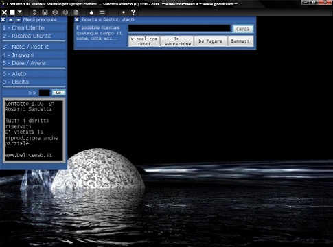Close the Menu principale panel

pyautogui.click(x=3, y=20)
